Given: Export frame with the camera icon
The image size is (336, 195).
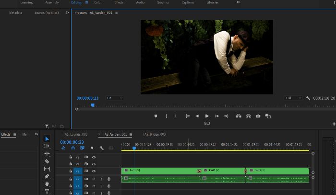Looking at the screenshot, I should 258,116.
